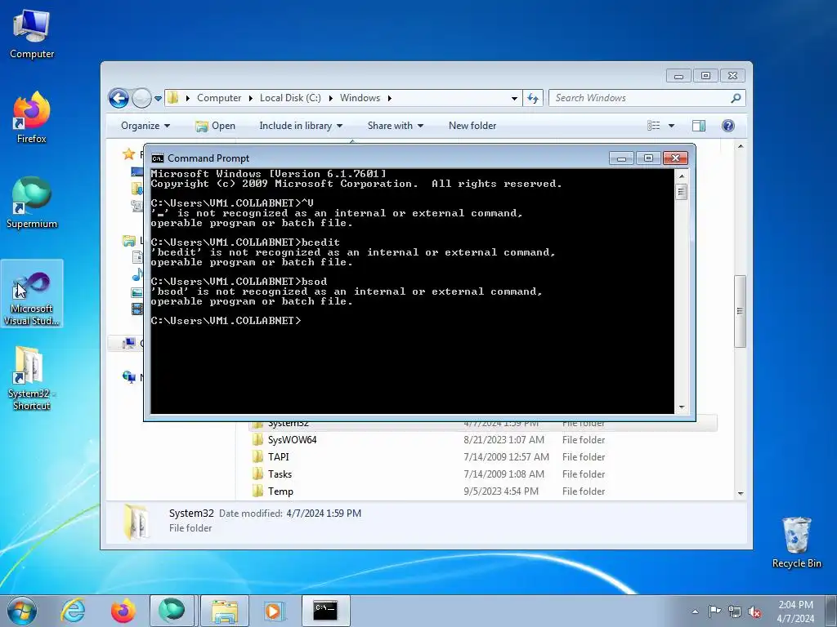Screen dimensions: 837x627
Task: Click the Windows Start orb
Action: click(22, 611)
